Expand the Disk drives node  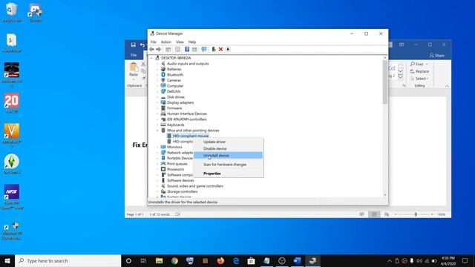[x=157, y=97]
